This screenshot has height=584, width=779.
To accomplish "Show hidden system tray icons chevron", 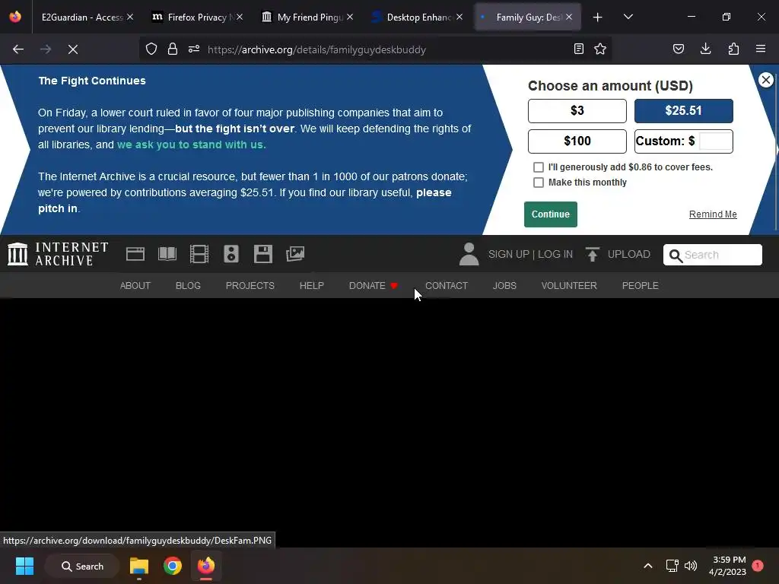I will pos(648,566).
